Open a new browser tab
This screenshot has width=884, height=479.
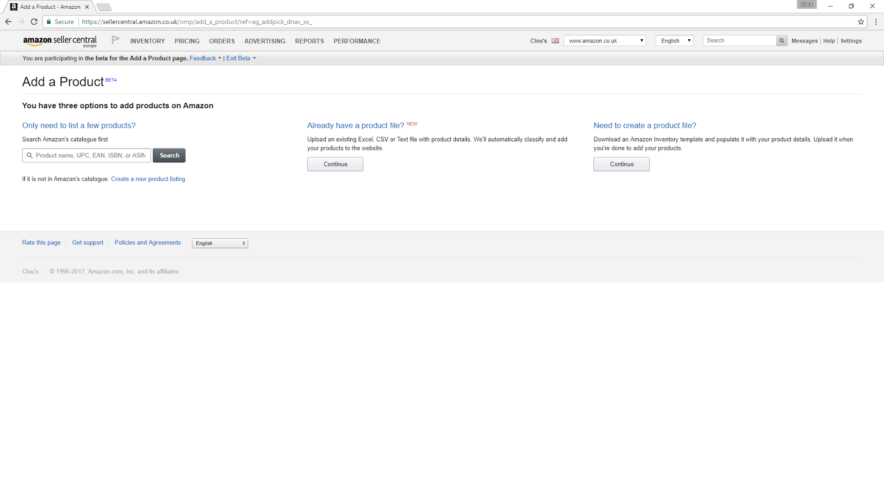pyautogui.click(x=104, y=7)
